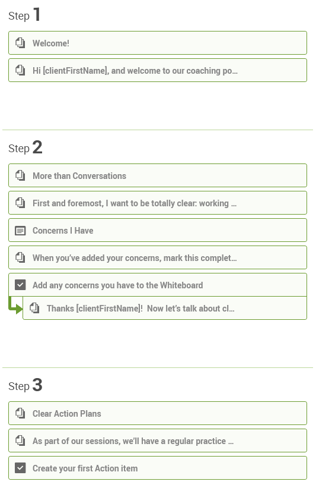Click the page icon next to First and foremost
The width and height of the screenshot is (316, 494).
(x=20, y=203)
